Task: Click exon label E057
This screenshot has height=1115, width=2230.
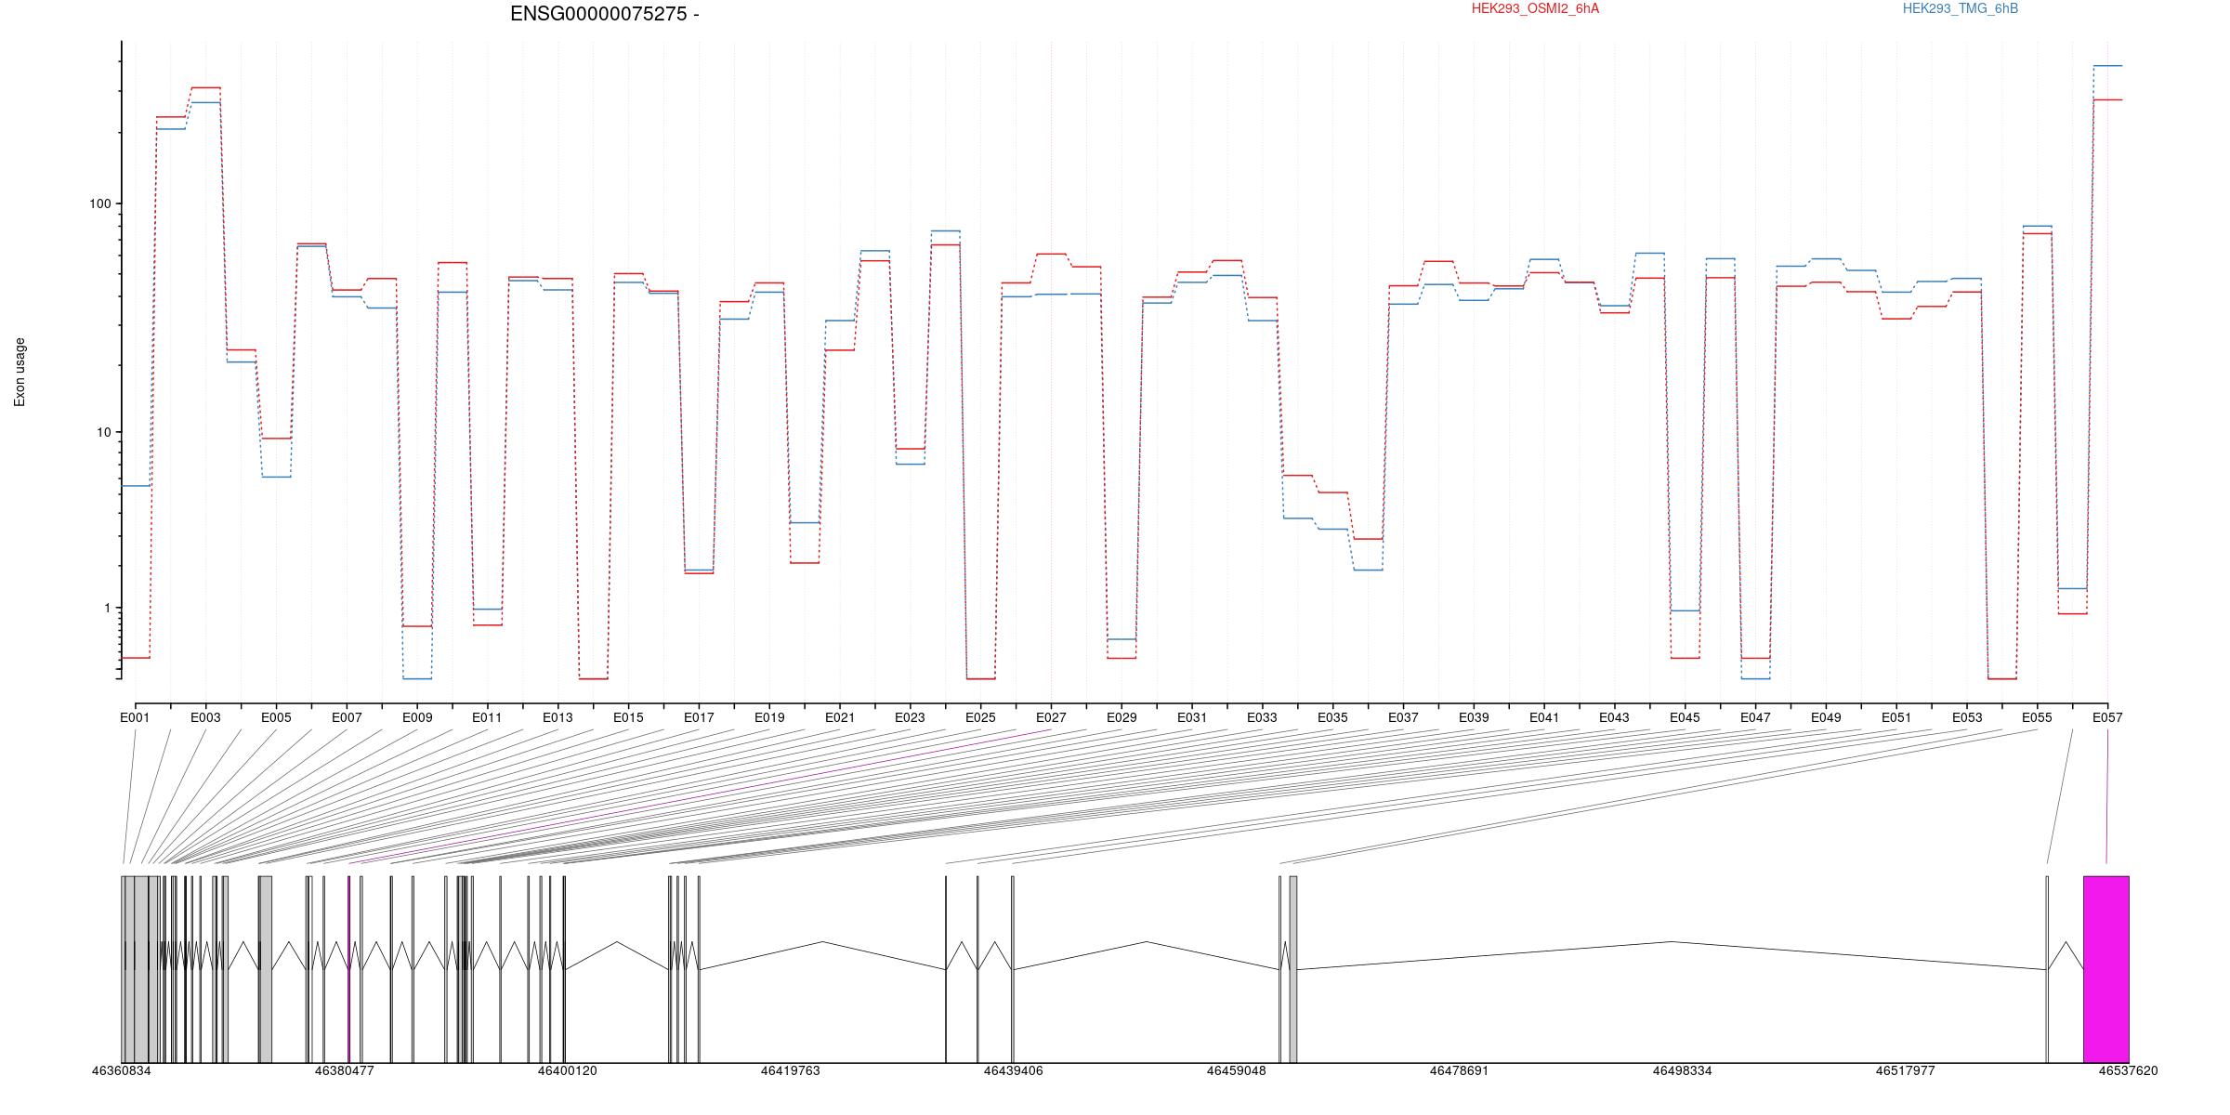Action: [2107, 717]
